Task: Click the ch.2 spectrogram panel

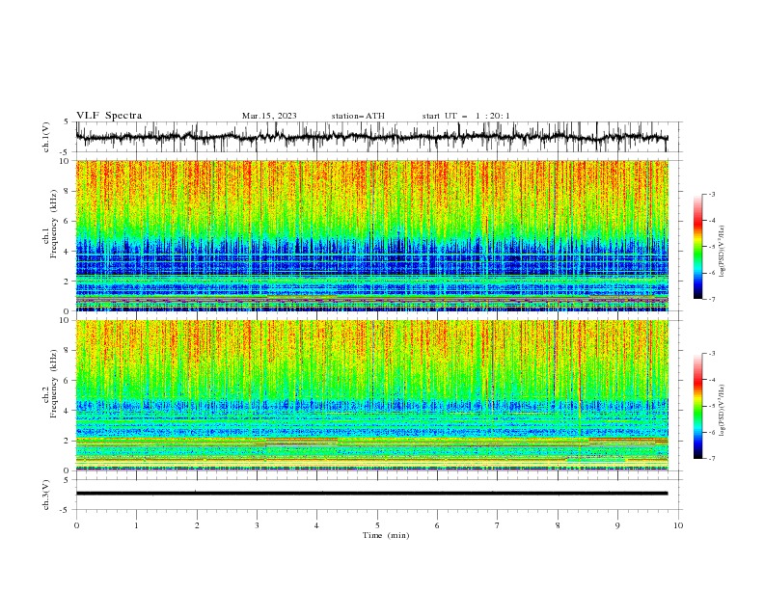Action: click(x=372, y=395)
